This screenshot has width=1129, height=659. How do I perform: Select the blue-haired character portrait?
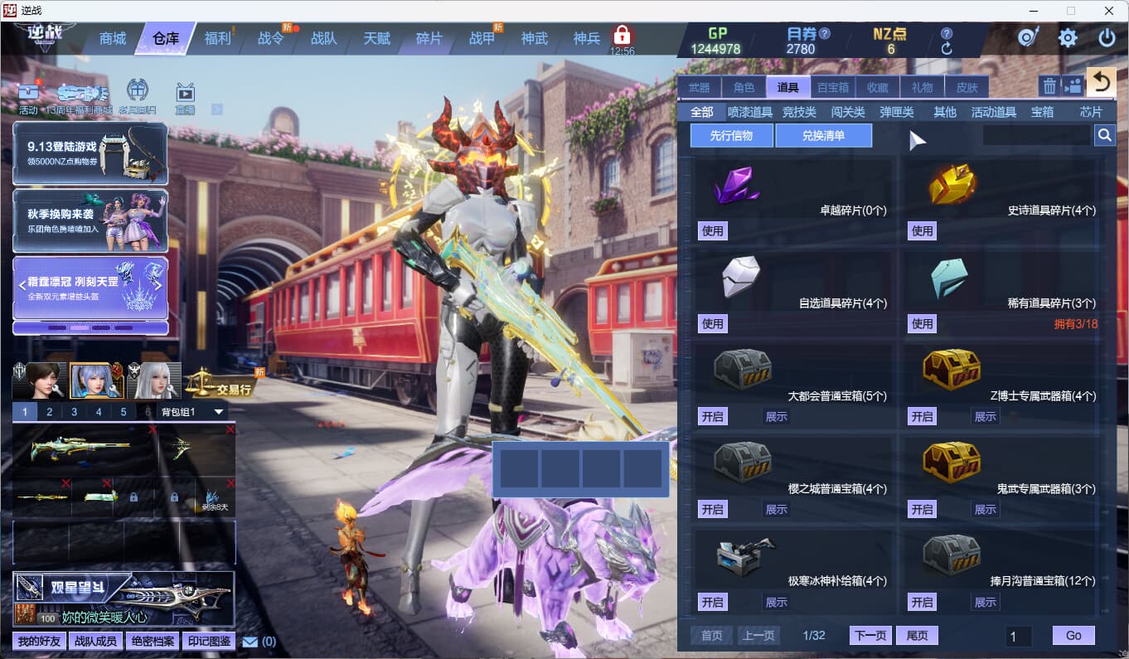(97, 381)
